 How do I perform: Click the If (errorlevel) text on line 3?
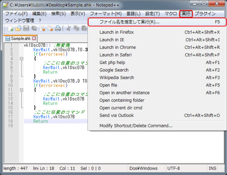click(51, 54)
